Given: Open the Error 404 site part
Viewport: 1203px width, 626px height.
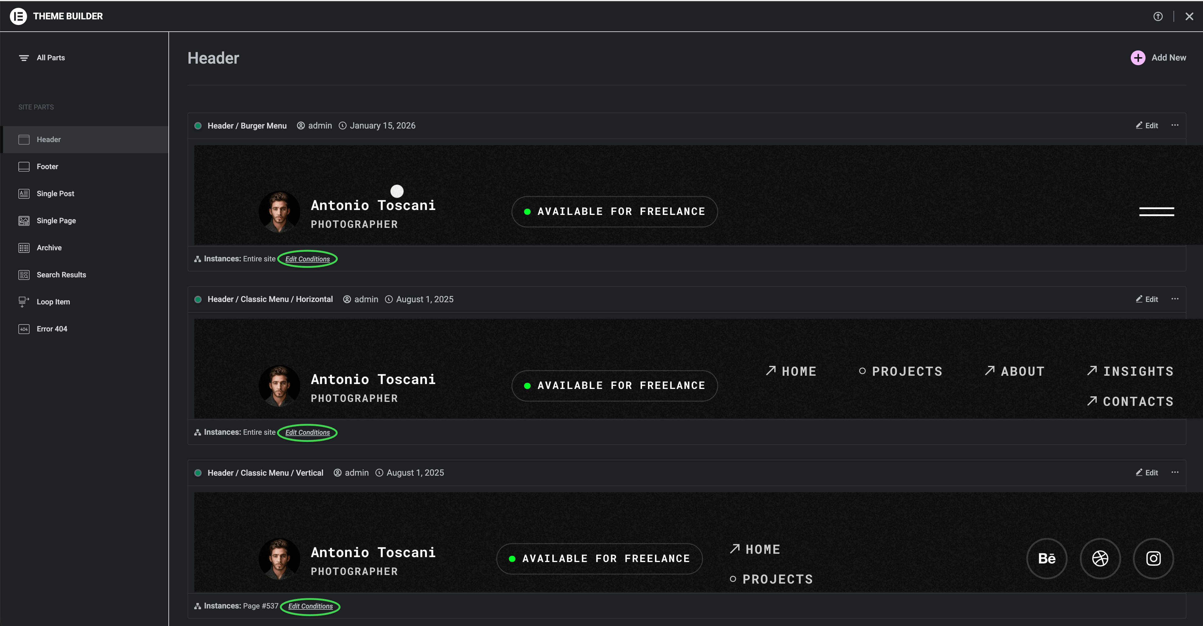Looking at the screenshot, I should [x=52, y=329].
